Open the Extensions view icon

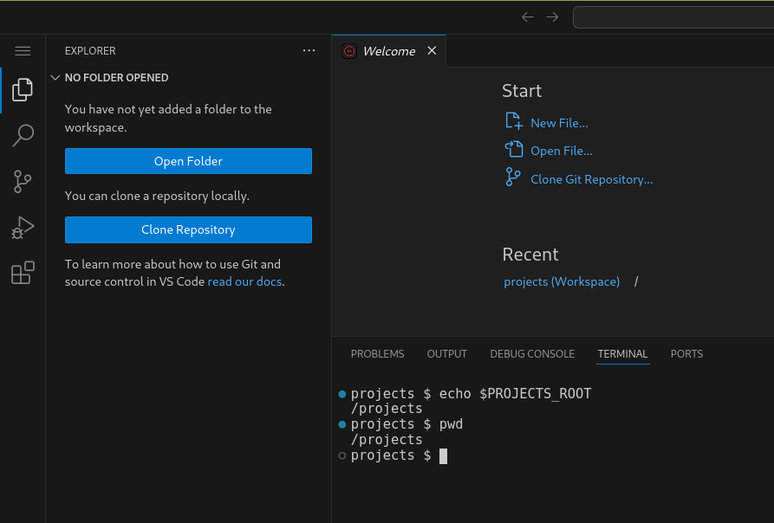[x=23, y=273]
